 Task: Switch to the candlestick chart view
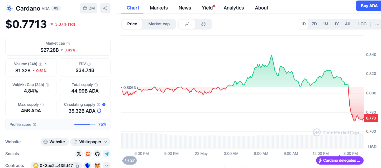coord(203,24)
